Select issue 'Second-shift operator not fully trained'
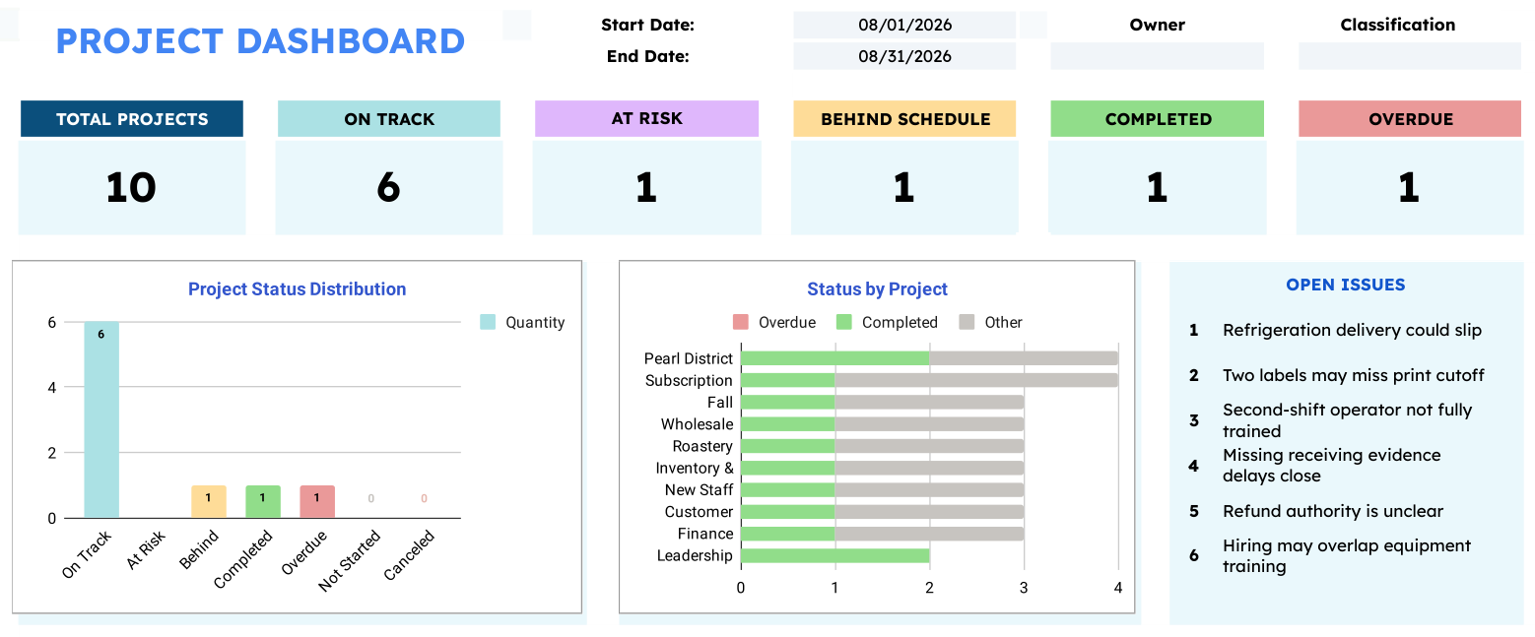 pos(1348,420)
